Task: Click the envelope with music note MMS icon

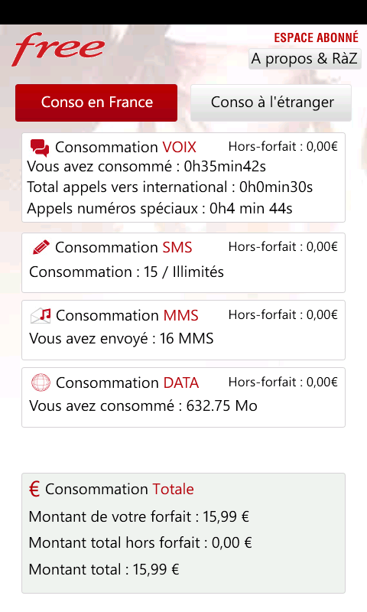Action: 41,315
